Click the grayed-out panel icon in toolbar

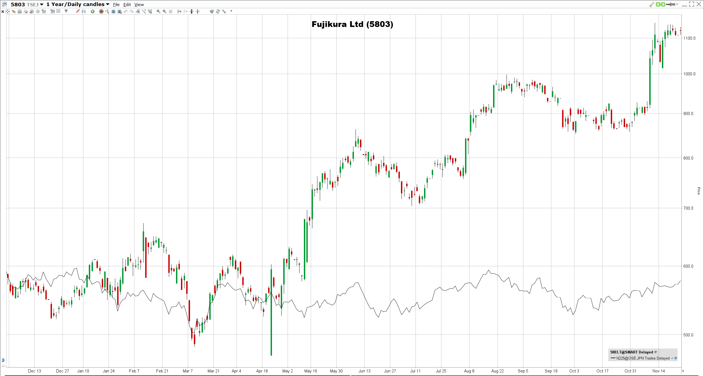point(58,11)
